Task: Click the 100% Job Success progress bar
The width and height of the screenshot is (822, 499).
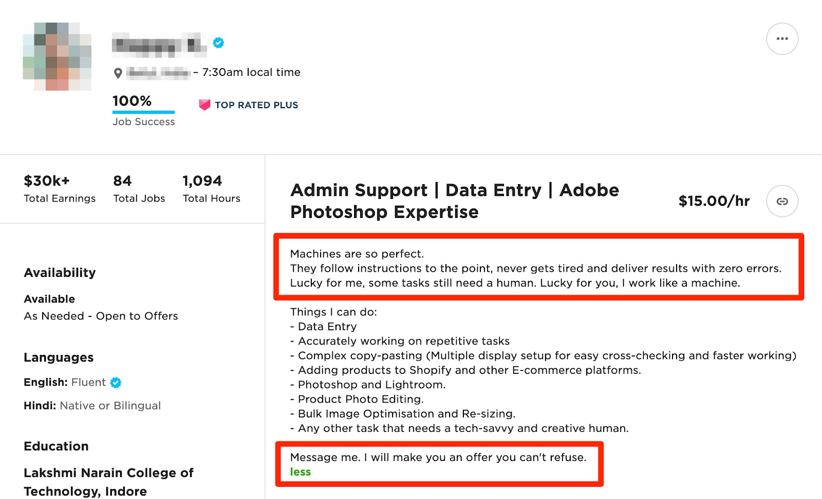Action: 143,112
